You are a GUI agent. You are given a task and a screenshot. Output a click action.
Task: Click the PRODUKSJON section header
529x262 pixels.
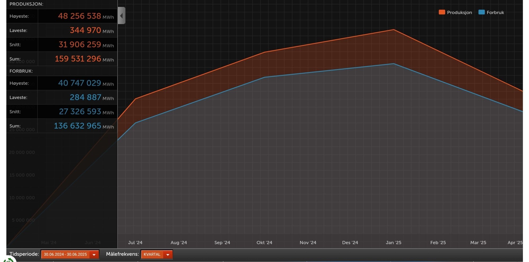[x=26, y=4]
